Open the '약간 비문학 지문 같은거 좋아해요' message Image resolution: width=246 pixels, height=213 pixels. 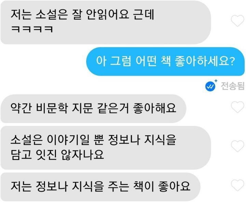click(x=93, y=109)
